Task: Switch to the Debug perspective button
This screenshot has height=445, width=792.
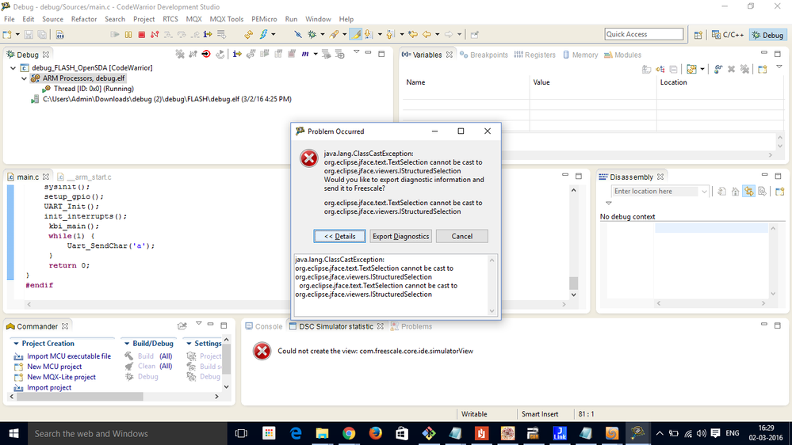Action: pyautogui.click(x=767, y=35)
